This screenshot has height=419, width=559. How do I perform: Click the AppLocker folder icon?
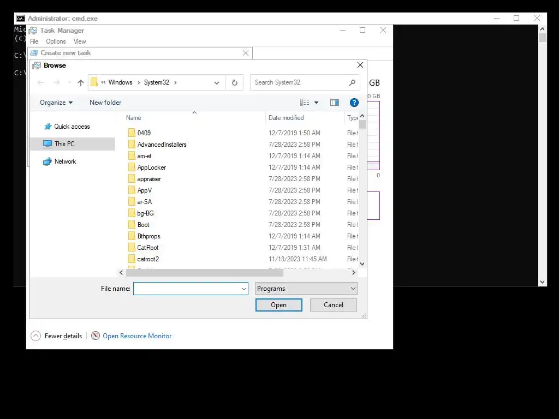click(132, 167)
